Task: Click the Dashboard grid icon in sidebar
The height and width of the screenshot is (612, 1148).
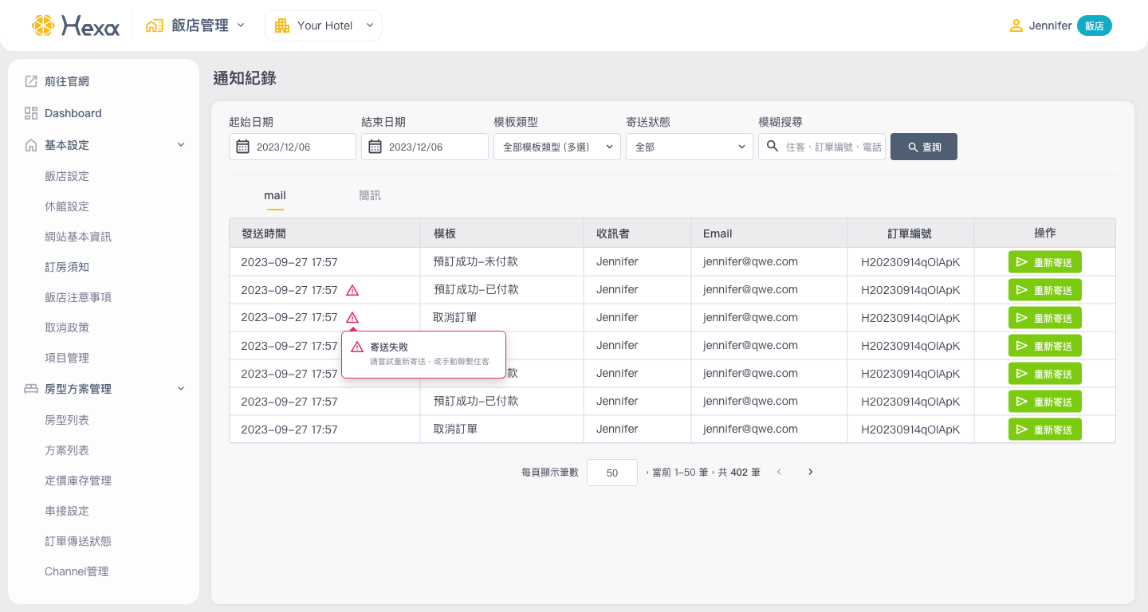Action: [x=31, y=113]
